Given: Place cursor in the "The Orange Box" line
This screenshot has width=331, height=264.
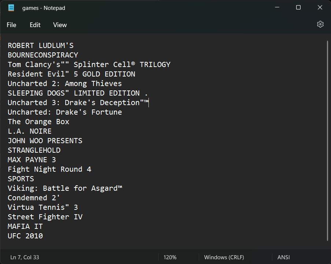Looking at the screenshot, I should (x=38, y=122).
